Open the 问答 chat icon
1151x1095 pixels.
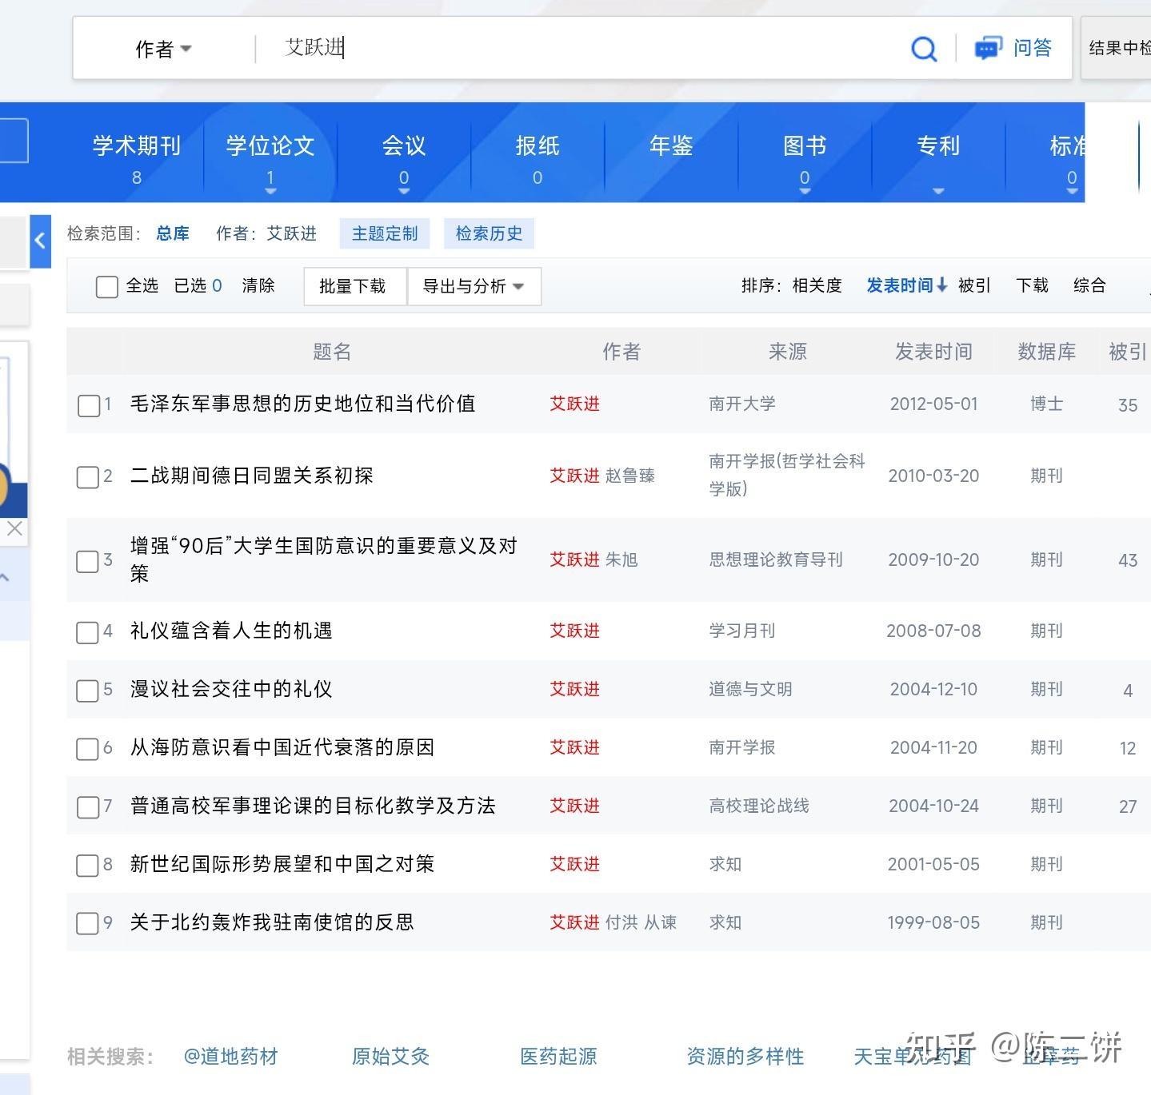(988, 49)
